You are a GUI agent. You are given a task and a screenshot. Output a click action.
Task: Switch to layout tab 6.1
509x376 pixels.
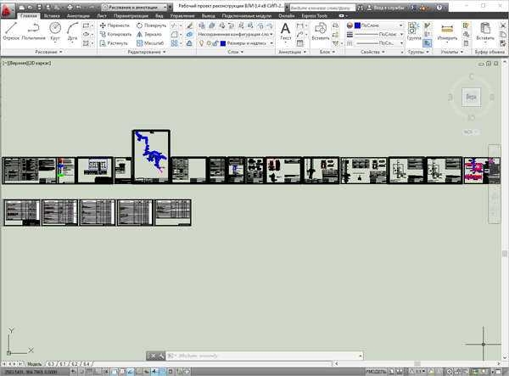point(63,364)
